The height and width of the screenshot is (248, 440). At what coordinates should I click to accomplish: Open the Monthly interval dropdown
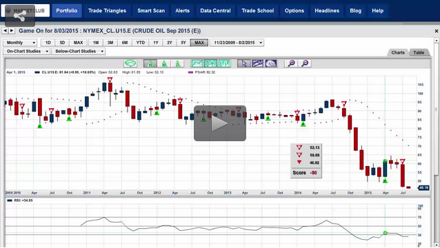(20, 43)
